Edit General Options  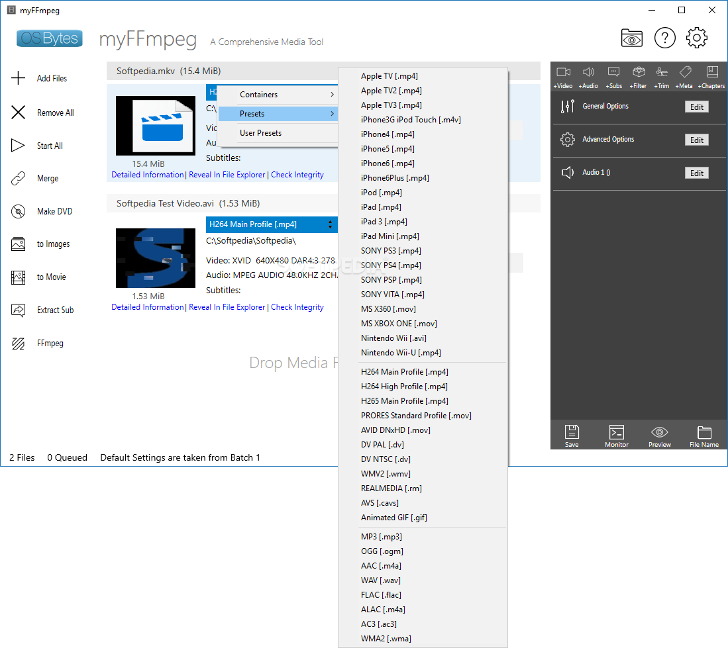click(696, 107)
